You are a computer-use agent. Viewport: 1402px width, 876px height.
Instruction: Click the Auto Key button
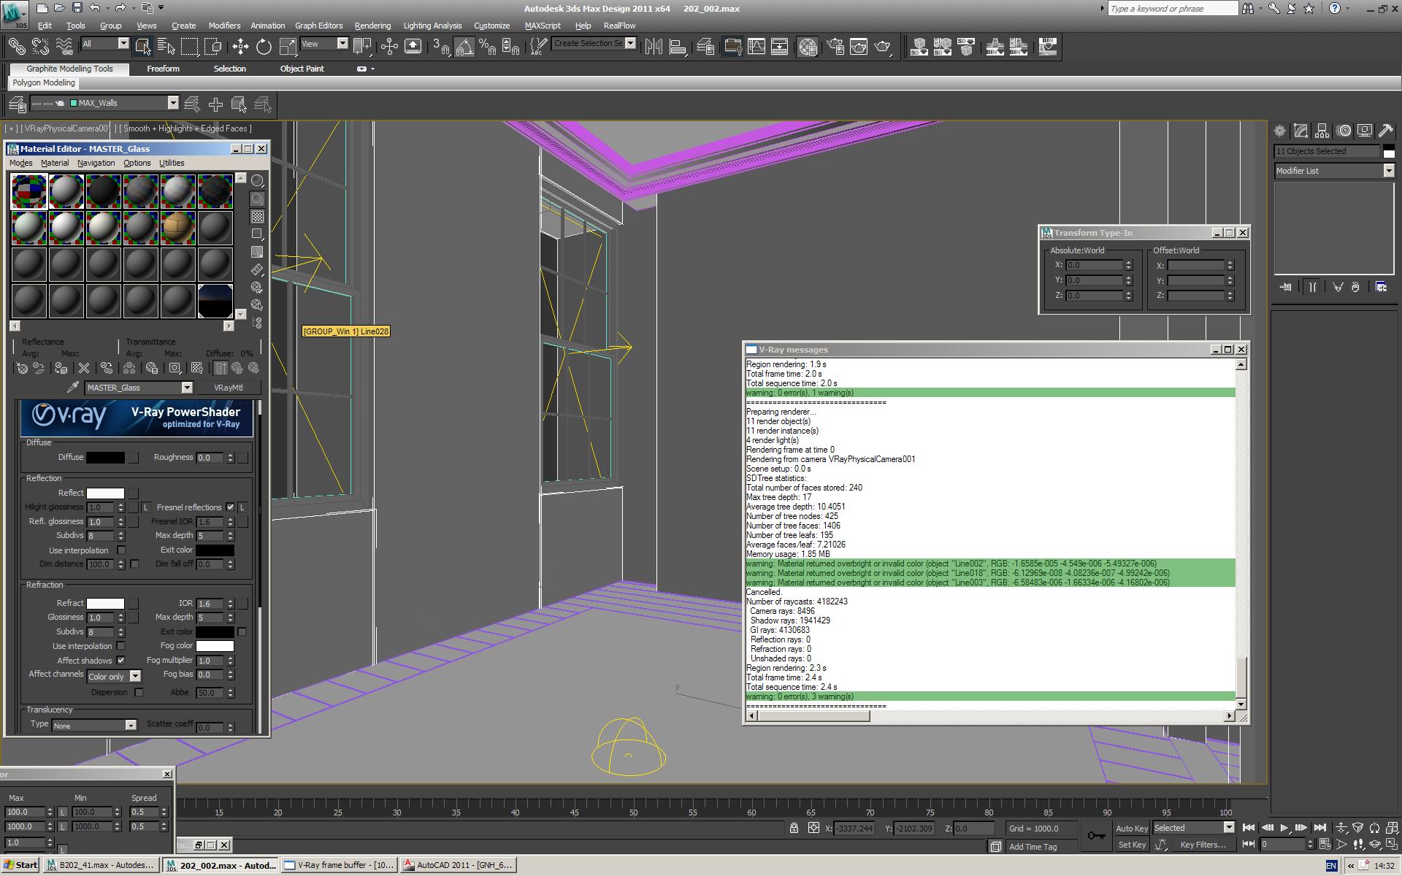click(x=1131, y=828)
